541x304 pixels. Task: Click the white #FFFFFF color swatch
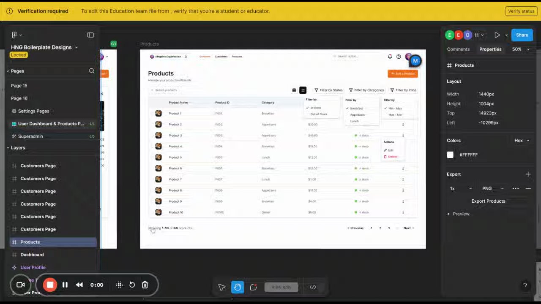[450, 155]
